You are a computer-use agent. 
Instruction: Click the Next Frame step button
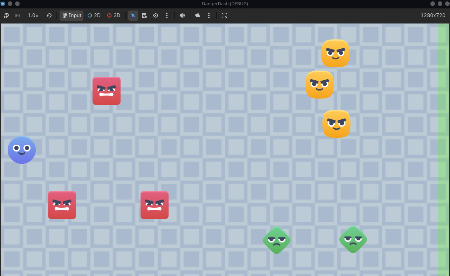tap(18, 15)
